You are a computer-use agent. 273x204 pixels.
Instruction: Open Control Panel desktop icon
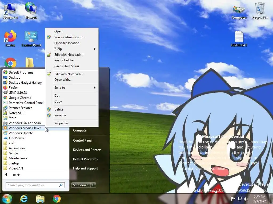coord(31,39)
